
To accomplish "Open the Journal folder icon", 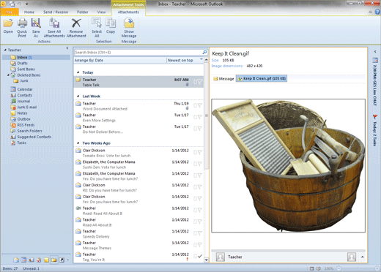I will click(13, 101).
